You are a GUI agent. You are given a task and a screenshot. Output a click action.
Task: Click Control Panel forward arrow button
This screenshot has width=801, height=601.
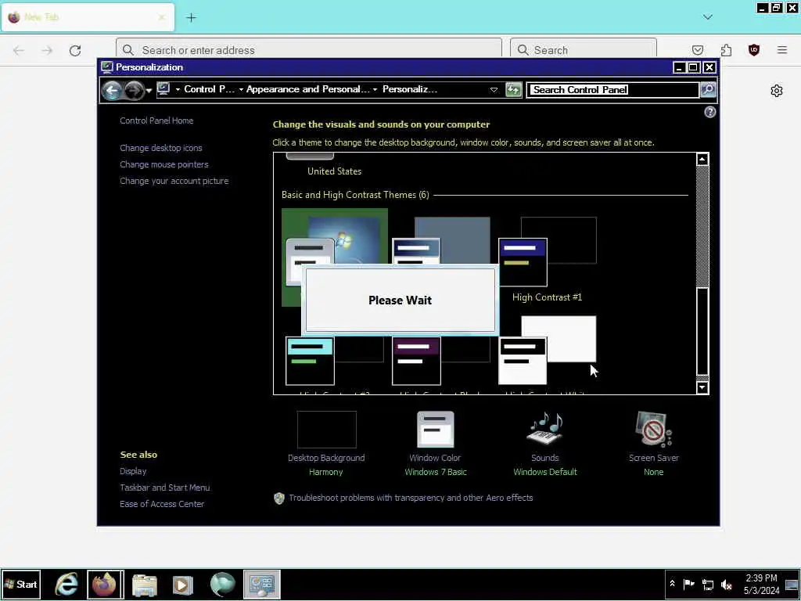click(x=134, y=91)
